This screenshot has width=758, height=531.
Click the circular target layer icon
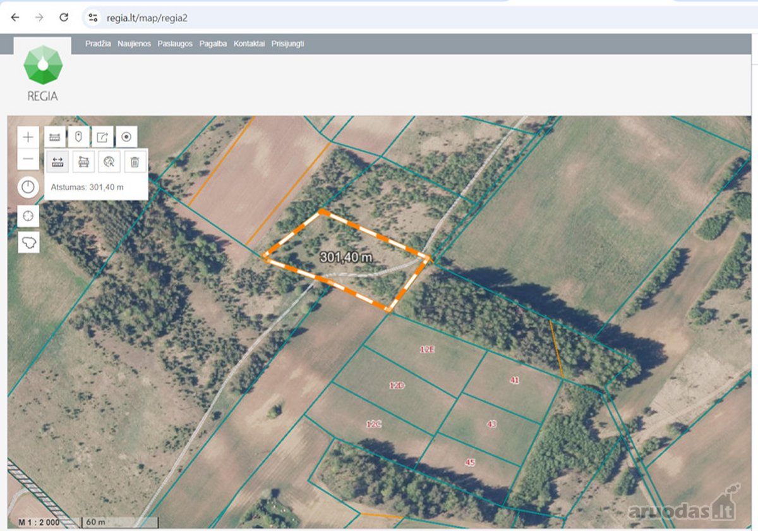pos(126,137)
